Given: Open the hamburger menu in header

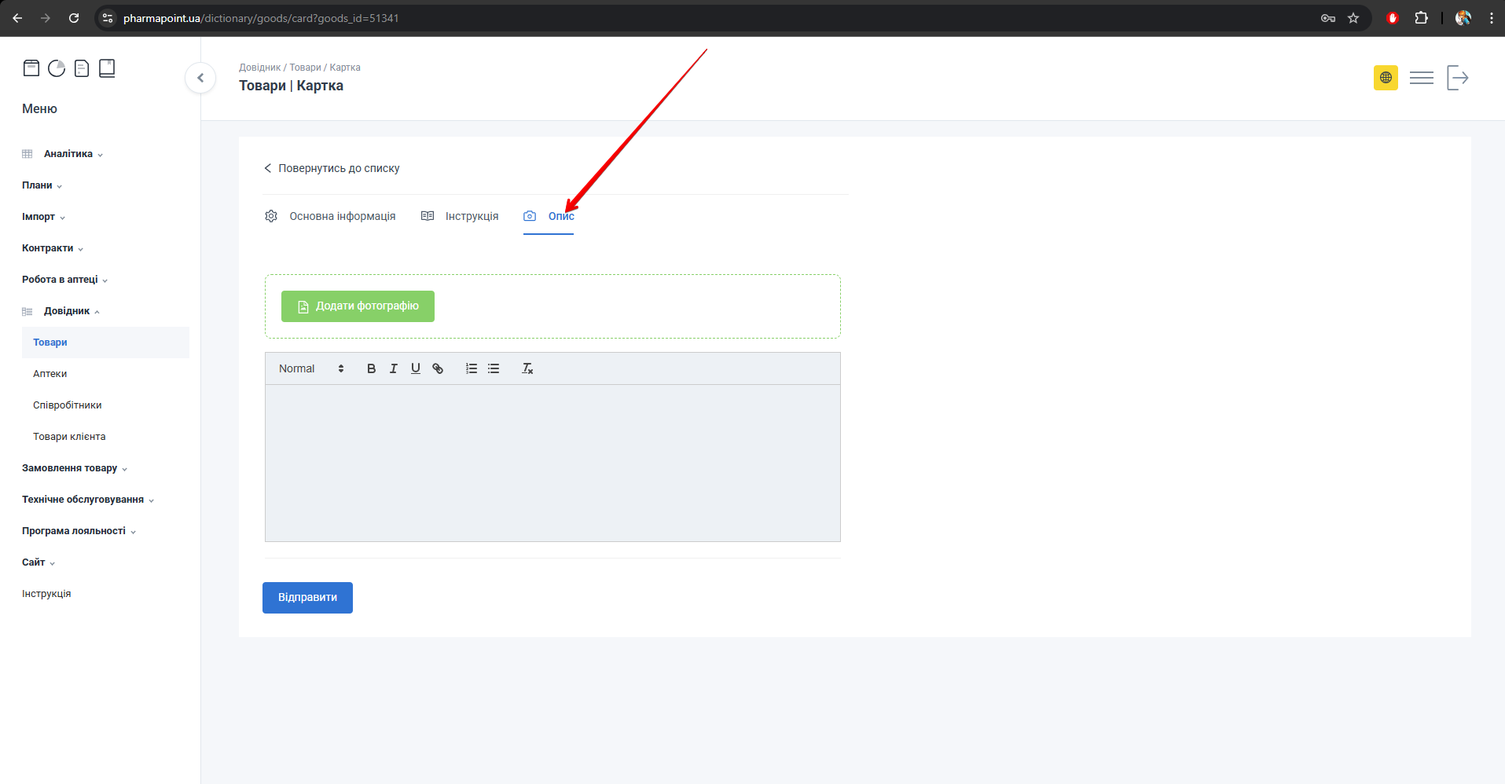Looking at the screenshot, I should pyautogui.click(x=1421, y=78).
